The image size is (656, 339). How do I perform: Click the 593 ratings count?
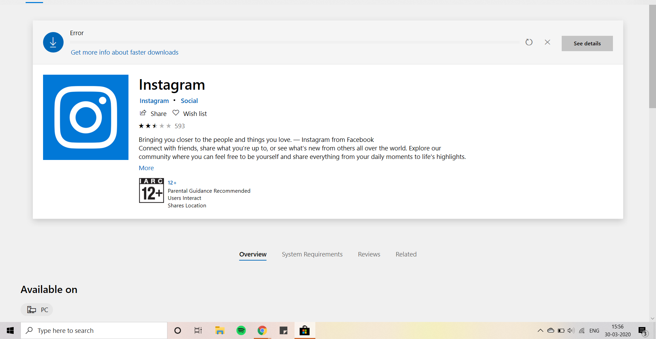tap(180, 126)
